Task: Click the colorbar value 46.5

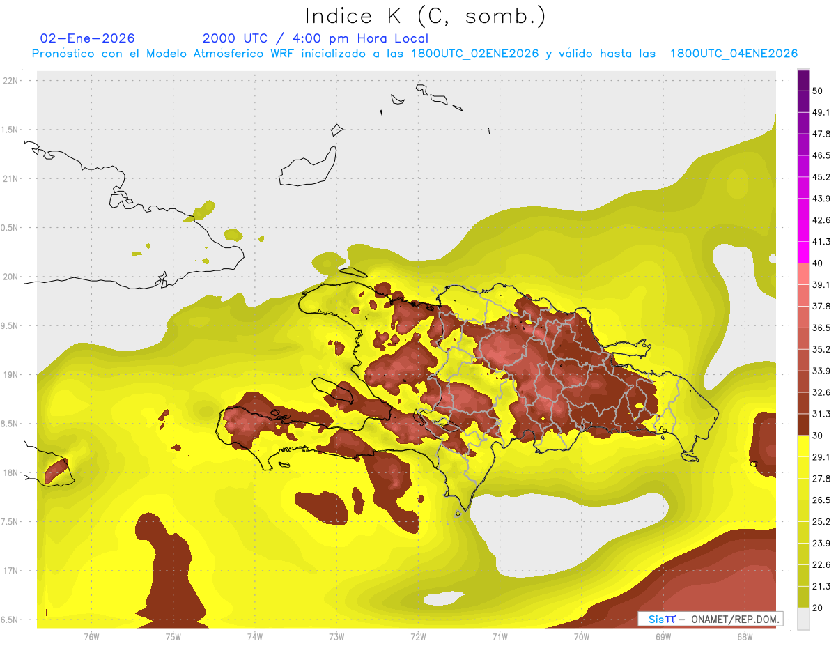Action: click(x=821, y=155)
